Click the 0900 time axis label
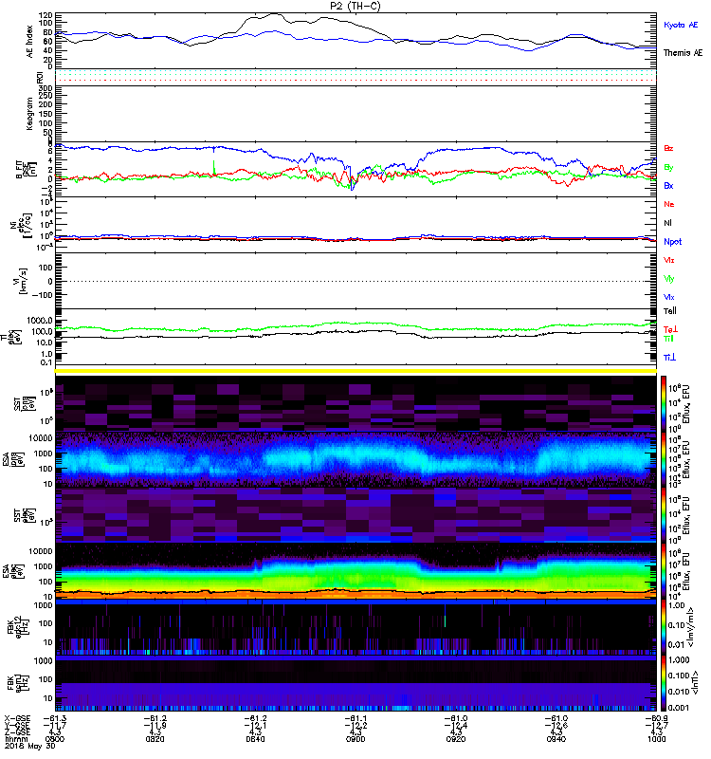 coord(355,739)
